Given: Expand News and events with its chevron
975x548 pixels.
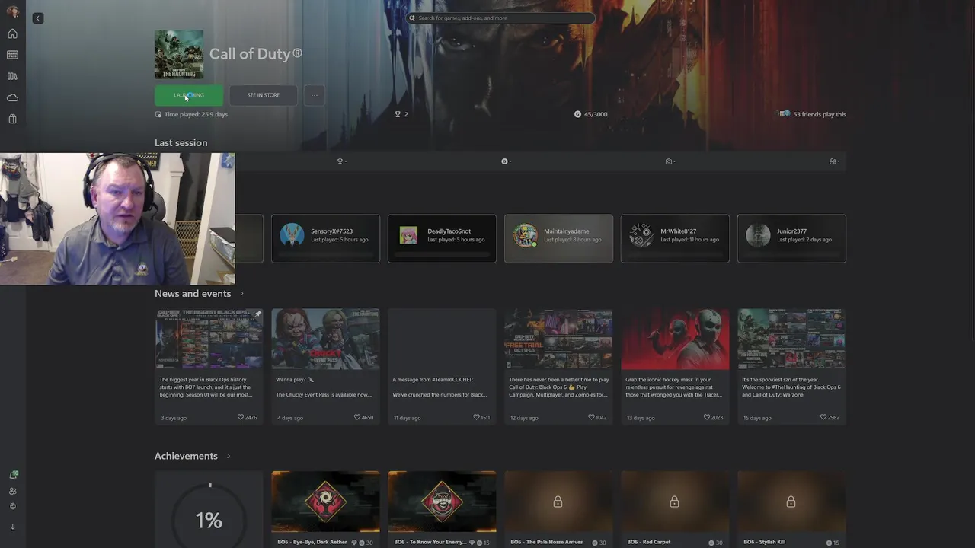Looking at the screenshot, I should pos(242,294).
